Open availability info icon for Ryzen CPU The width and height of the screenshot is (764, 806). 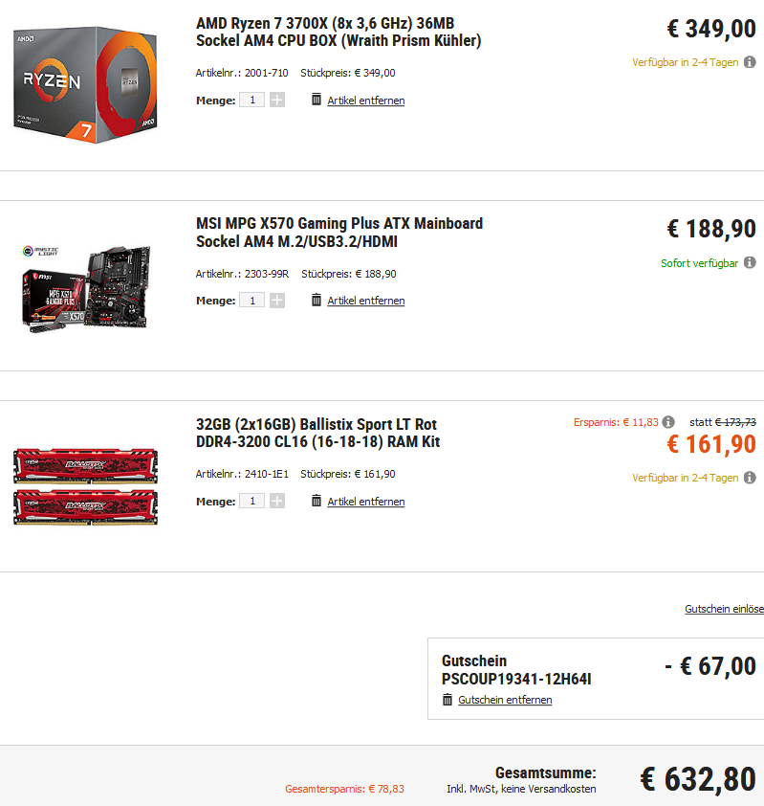pos(750,62)
